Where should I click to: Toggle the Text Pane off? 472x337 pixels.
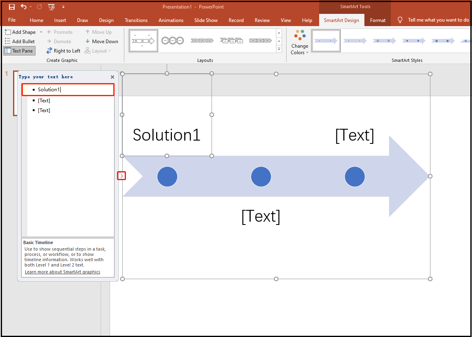click(x=19, y=51)
